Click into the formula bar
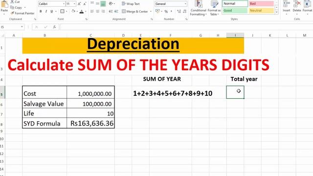The width and height of the screenshot is (313, 176). 186,27
